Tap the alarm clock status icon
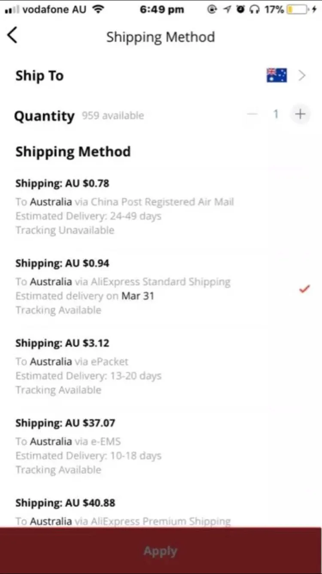 coord(240,9)
